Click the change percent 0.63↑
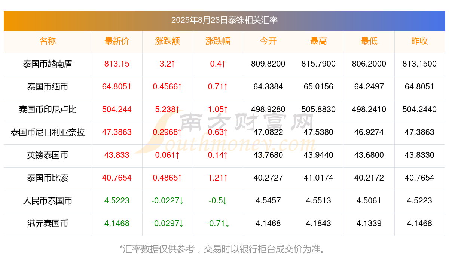This screenshot has height=261, width=449. 218,132
